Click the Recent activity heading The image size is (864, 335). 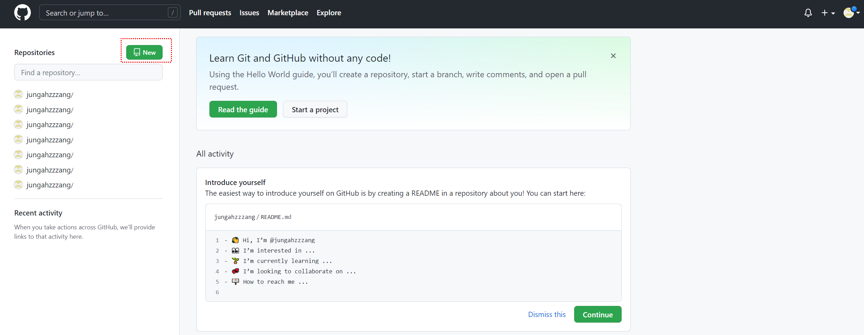click(38, 213)
